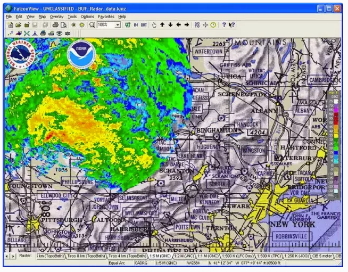348x272 pixels.
Task: Switch to Tiros 4 km (TopoBath) tab
Action: (x=127, y=256)
